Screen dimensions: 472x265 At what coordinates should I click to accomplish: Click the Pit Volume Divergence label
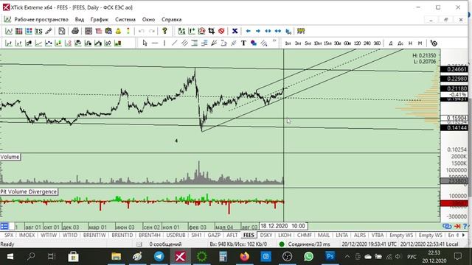tap(29, 191)
